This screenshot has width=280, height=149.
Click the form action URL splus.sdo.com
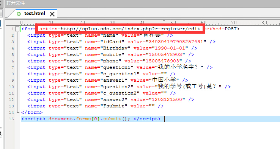pyautogui.click(x=131, y=29)
